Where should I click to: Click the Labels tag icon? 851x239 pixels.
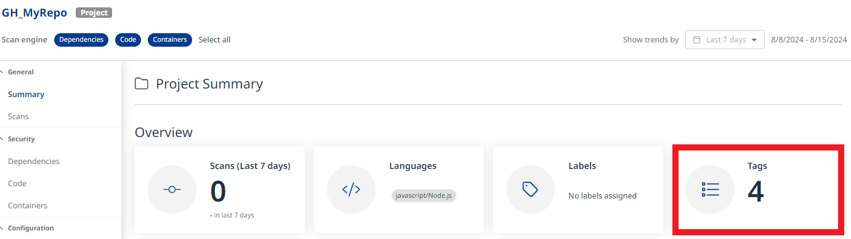530,189
